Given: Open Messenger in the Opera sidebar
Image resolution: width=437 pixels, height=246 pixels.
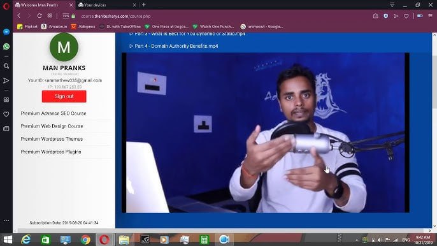Looking at the screenshot, I should pos(6,32).
